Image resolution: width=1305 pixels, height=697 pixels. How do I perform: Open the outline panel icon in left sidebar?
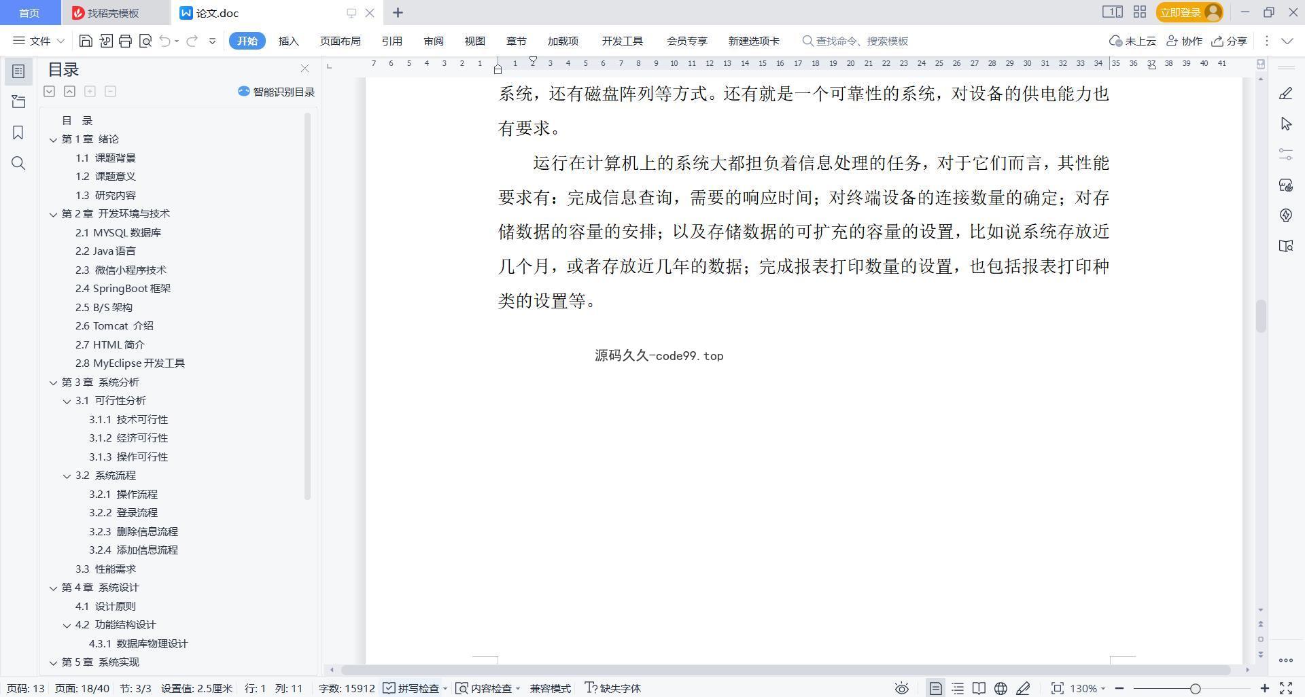(18, 71)
